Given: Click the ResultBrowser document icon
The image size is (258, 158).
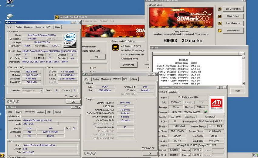Looking at the screenshot, I should [220, 23].
